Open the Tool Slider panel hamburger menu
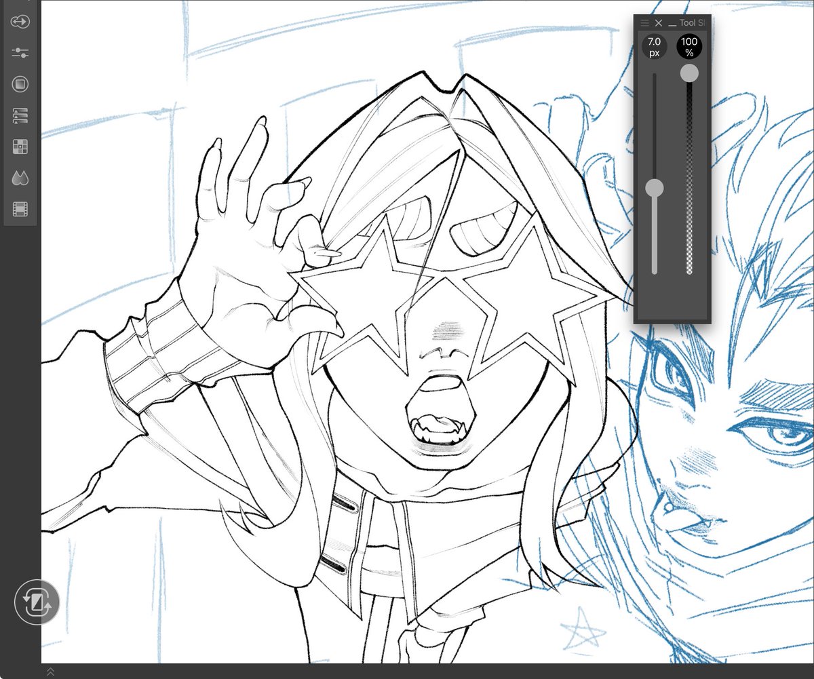Screen dimensions: 814x679 click(645, 23)
